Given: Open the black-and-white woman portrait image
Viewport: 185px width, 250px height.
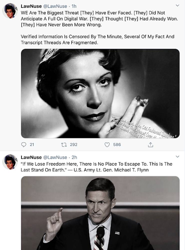Looking at the screenshot, I should click(x=100, y=93).
